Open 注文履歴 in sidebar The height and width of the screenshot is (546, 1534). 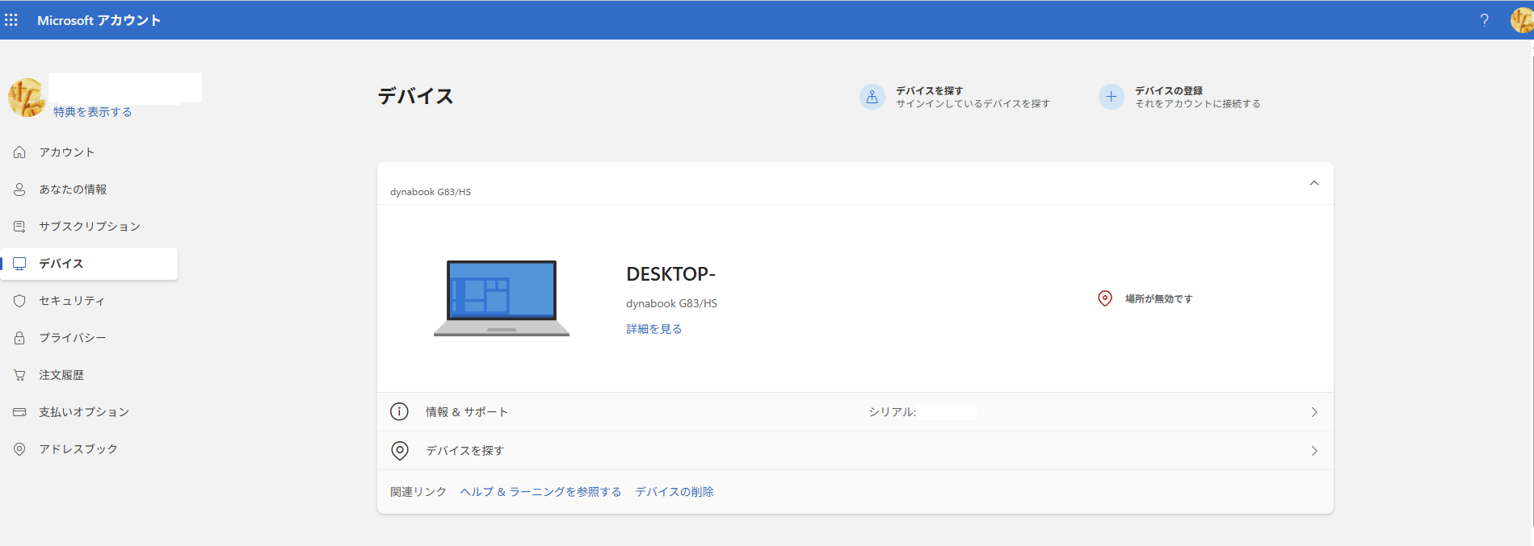coord(89,375)
